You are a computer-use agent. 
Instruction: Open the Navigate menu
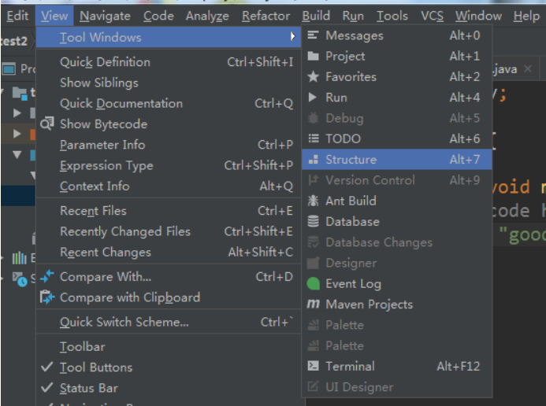[105, 16]
